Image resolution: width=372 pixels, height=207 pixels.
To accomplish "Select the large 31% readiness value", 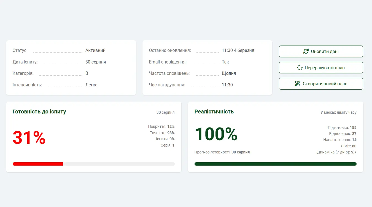I will click(x=29, y=138).
